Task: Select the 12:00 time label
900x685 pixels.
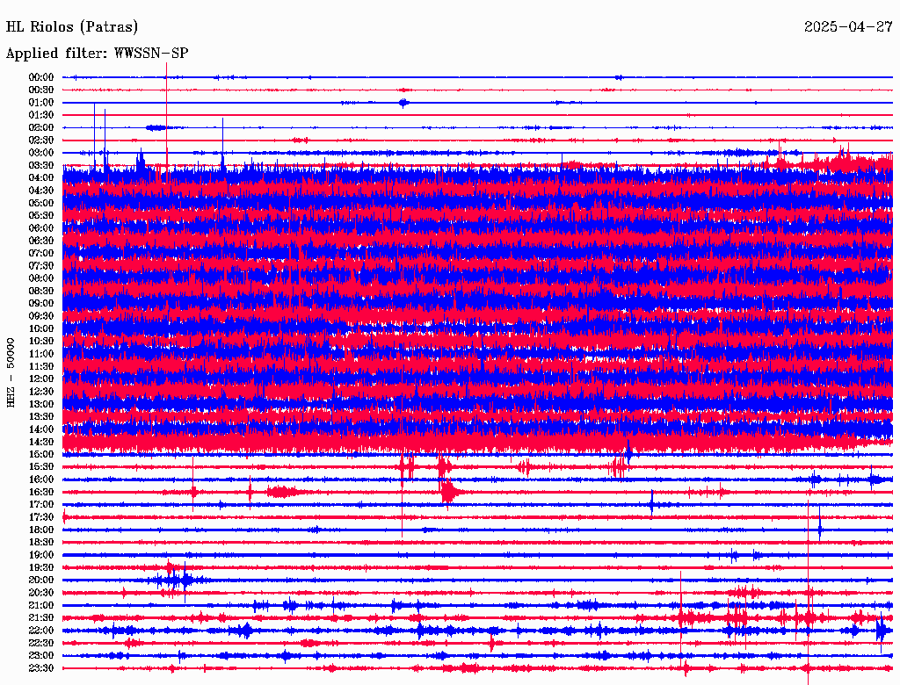Action: [x=41, y=379]
